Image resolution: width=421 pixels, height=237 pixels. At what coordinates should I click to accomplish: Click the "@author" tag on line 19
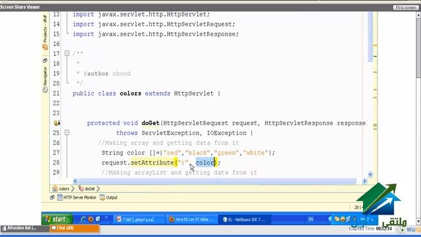tap(96, 74)
